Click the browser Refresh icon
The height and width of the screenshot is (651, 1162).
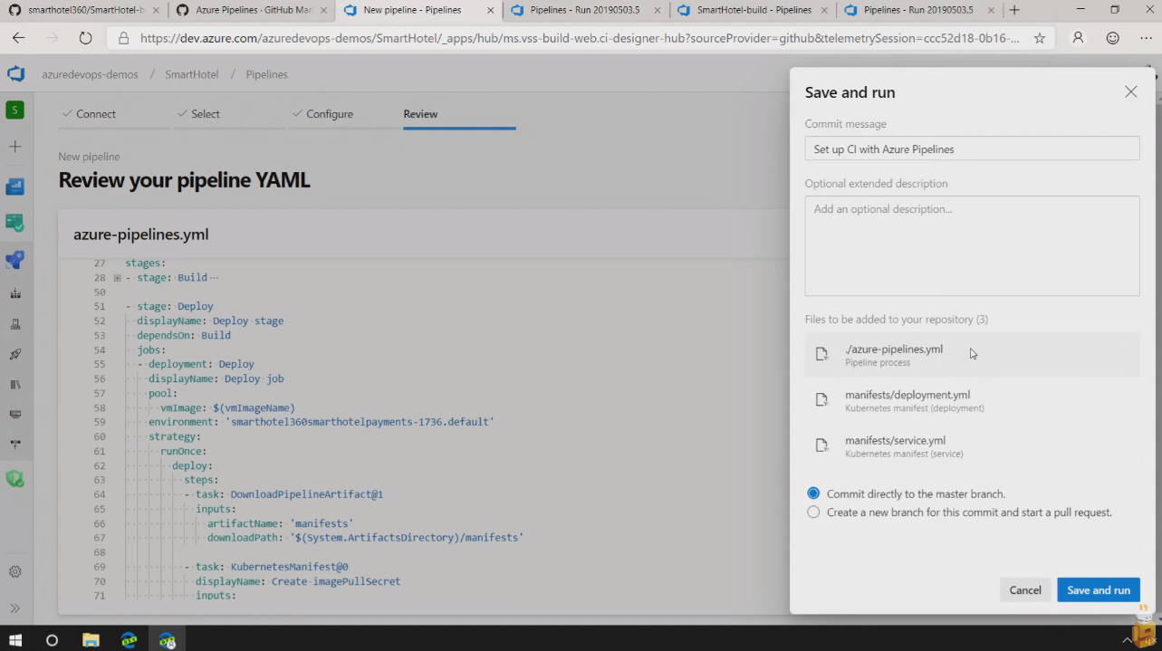click(85, 38)
